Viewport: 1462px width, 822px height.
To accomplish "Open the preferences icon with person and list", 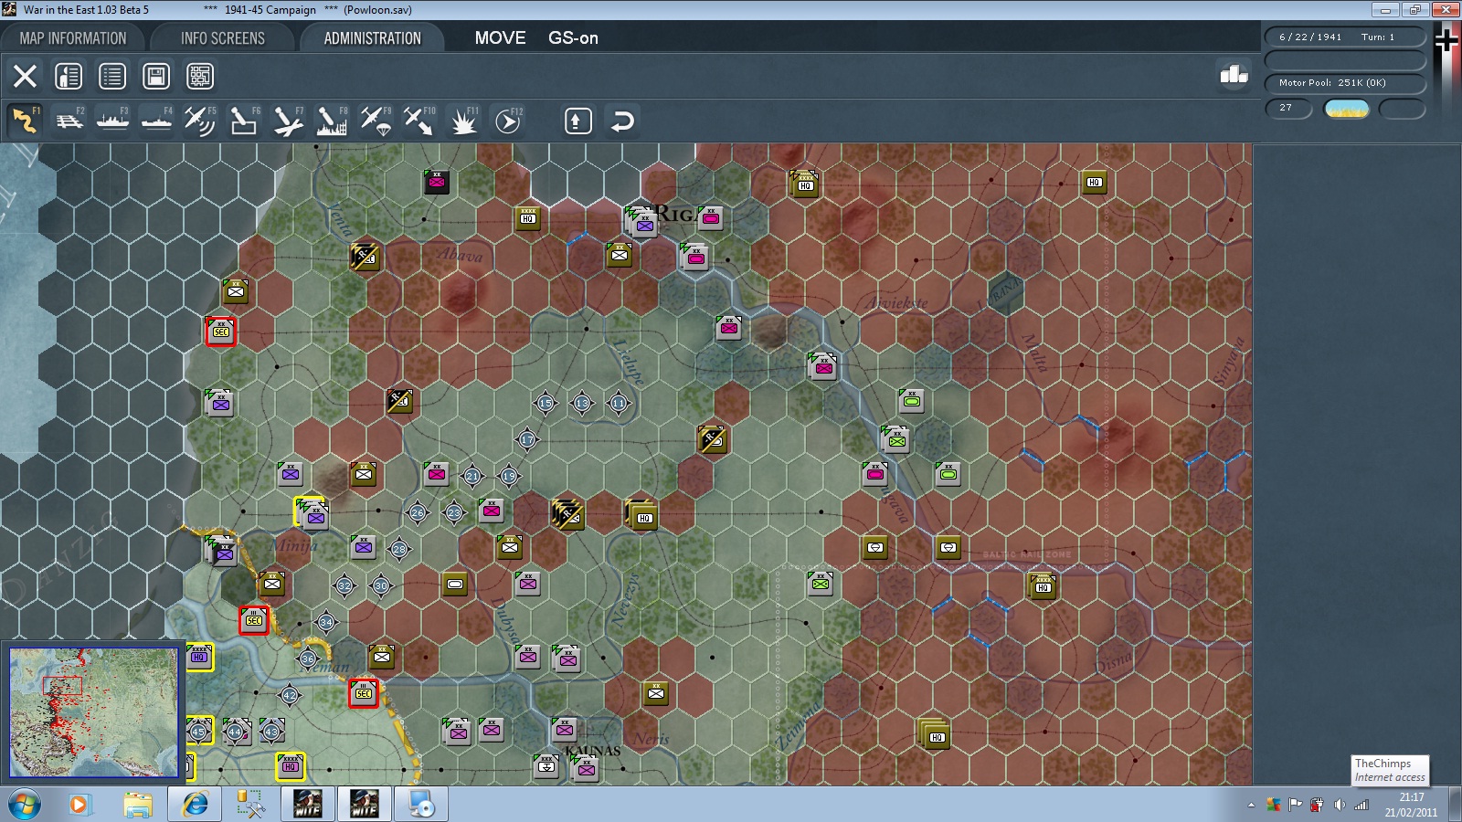I will click(x=69, y=76).
